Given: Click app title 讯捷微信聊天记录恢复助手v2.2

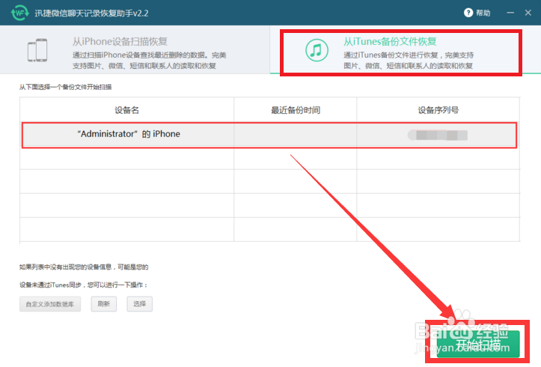Looking at the screenshot, I should (91, 13).
